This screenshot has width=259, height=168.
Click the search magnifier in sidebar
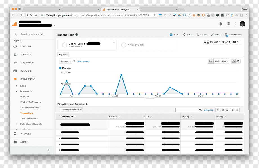[x=15, y=34]
